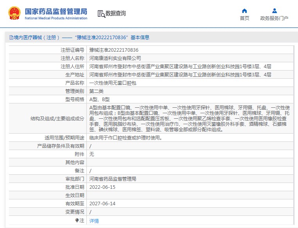Viewport: 298px width, 228px height.
Task: Click the 产品储存条件及有效期 label
Action: [x=61, y=146]
